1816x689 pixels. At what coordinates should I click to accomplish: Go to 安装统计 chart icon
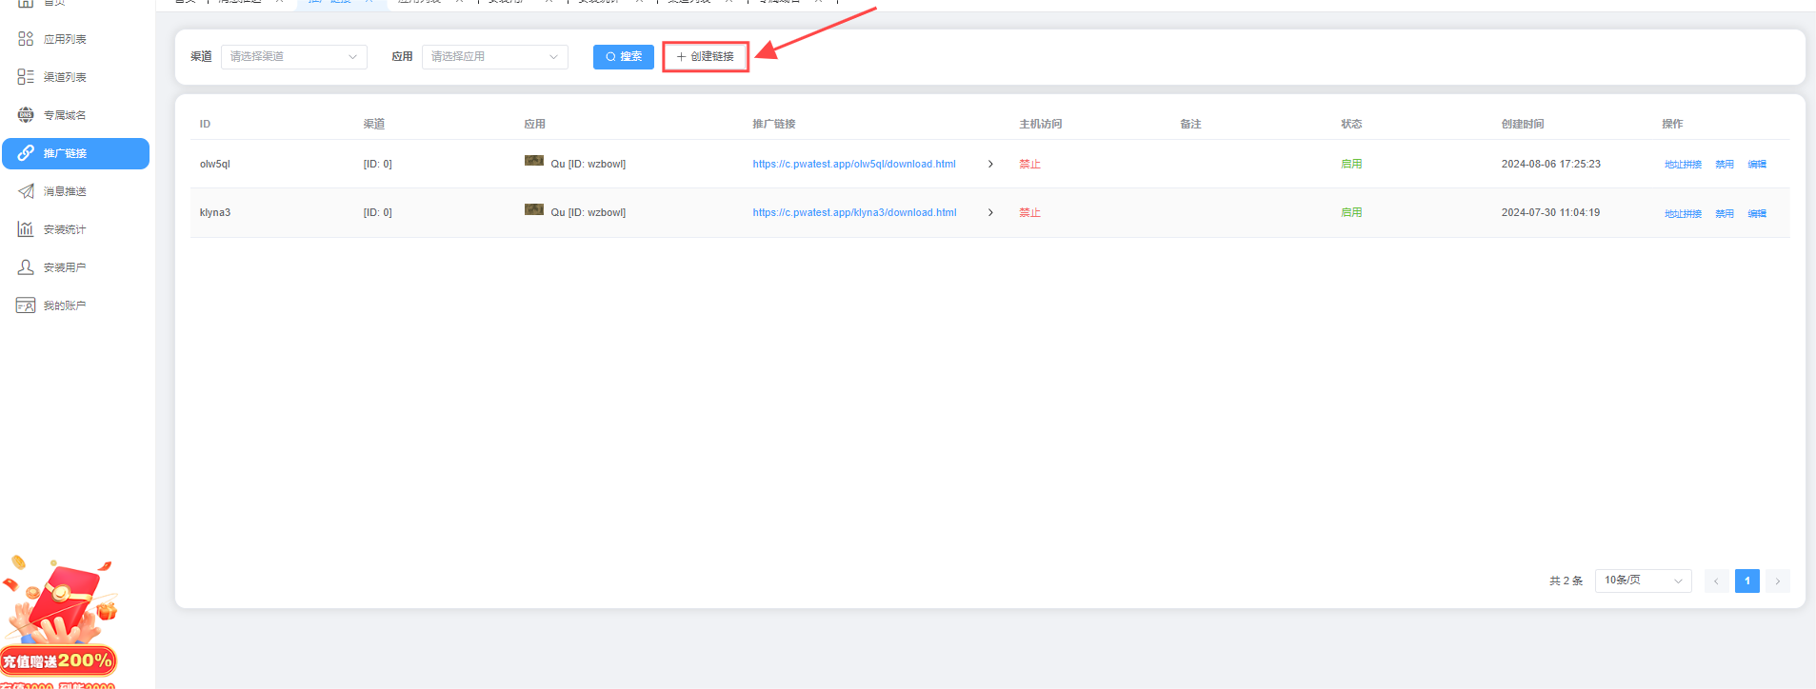[26, 229]
